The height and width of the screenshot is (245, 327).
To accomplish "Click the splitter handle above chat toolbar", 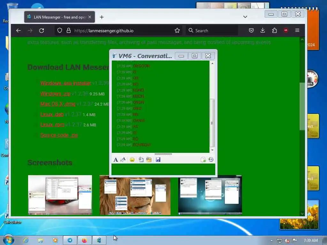I will [x=163, y=154].
